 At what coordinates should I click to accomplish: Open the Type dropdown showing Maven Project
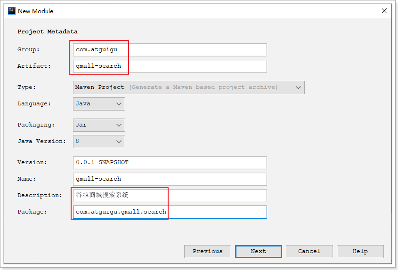click(x=188, y=87)
